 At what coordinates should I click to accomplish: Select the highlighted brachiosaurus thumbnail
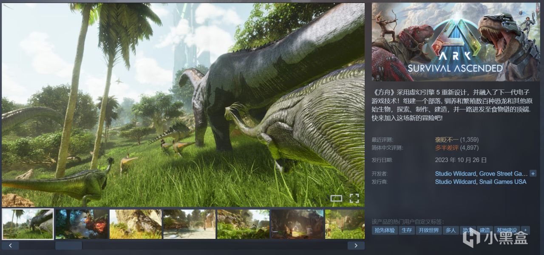[28, 224]
